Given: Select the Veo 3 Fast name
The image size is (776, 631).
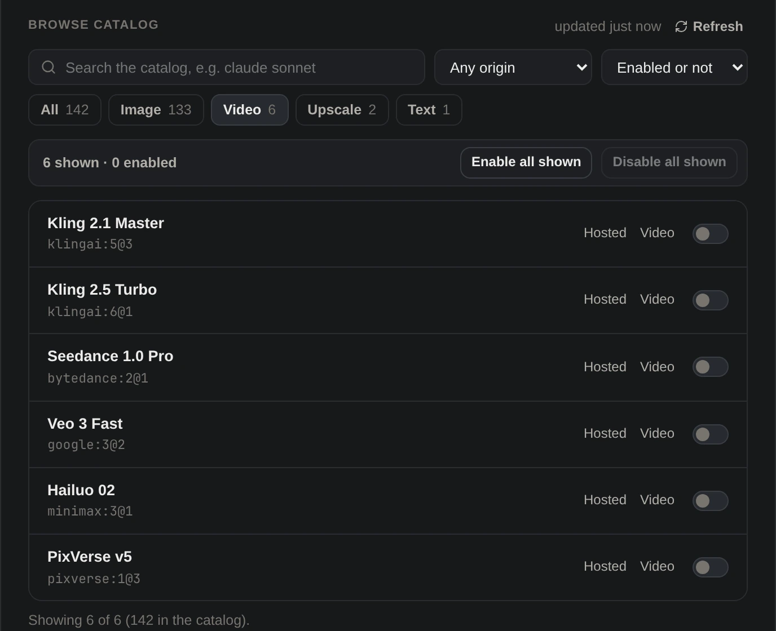Looking at the screenshot, I should click(85, 424).
